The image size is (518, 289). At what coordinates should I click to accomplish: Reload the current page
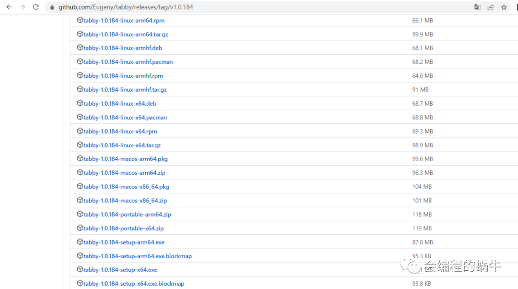pyautogui.click(x=35, y=7)
